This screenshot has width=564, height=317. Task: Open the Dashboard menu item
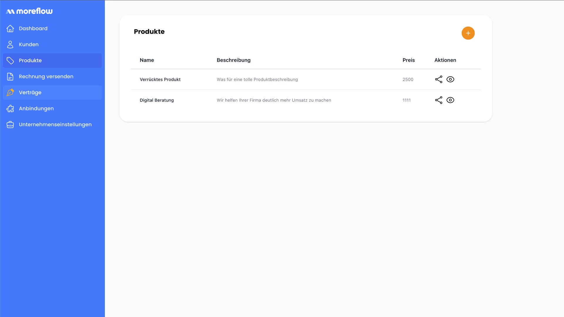33,28
